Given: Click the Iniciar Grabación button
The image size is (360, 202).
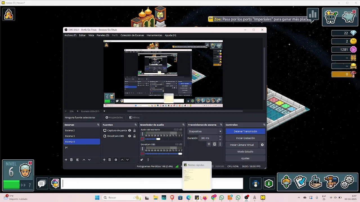Looking at the screenshot, I should 245,138.
